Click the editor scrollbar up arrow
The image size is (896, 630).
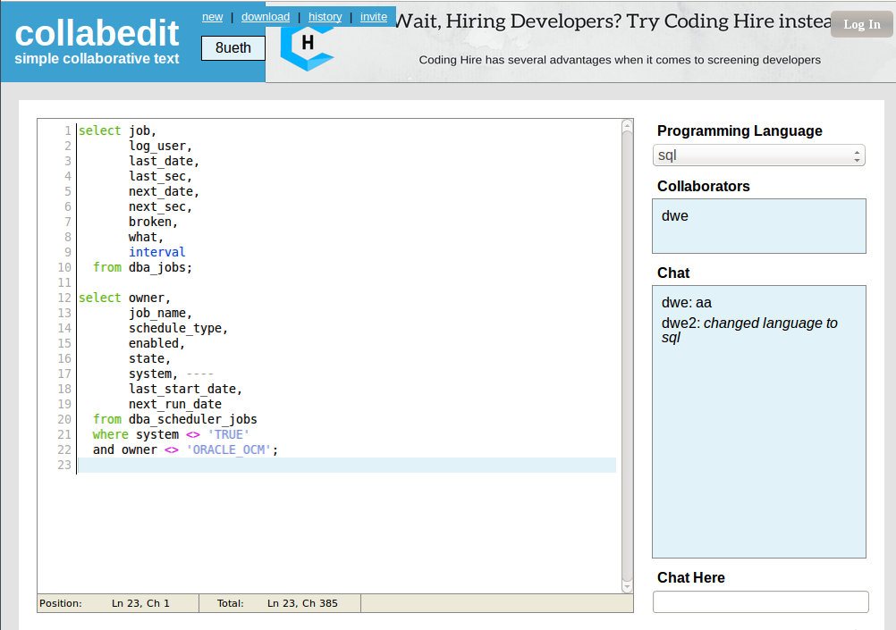pos(627,127)
